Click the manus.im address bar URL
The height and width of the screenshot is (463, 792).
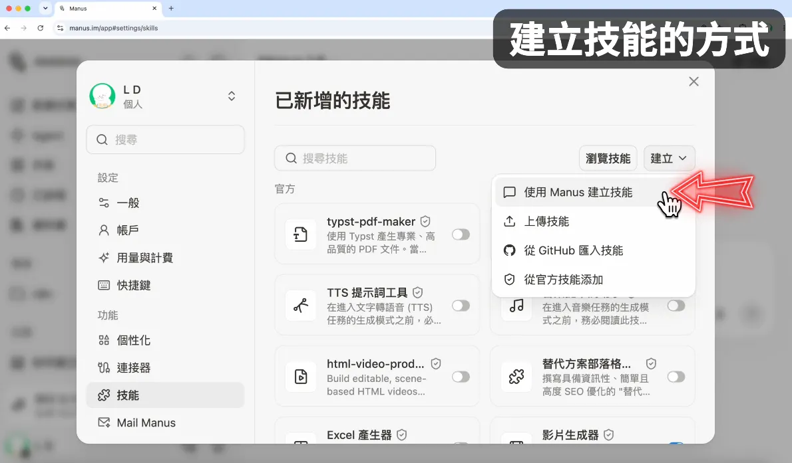[114, 29]
